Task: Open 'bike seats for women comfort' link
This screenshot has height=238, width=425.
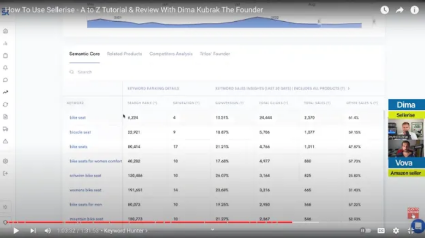Action: (x=96, y=161)
